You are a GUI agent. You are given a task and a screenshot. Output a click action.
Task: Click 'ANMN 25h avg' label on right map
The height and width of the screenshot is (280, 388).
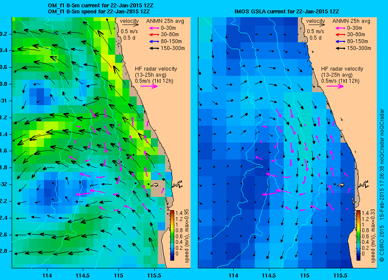(351, 21)
